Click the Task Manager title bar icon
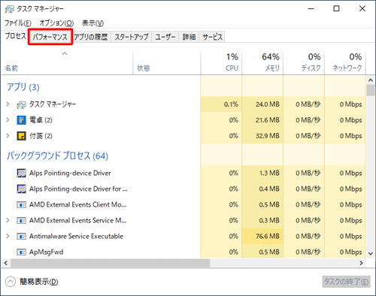This screenshot has height=296, width=376. tap(10, 9)
